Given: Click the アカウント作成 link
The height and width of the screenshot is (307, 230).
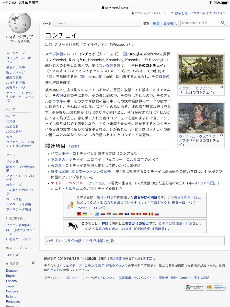Looking at the screenshot, I should [201, 13].
